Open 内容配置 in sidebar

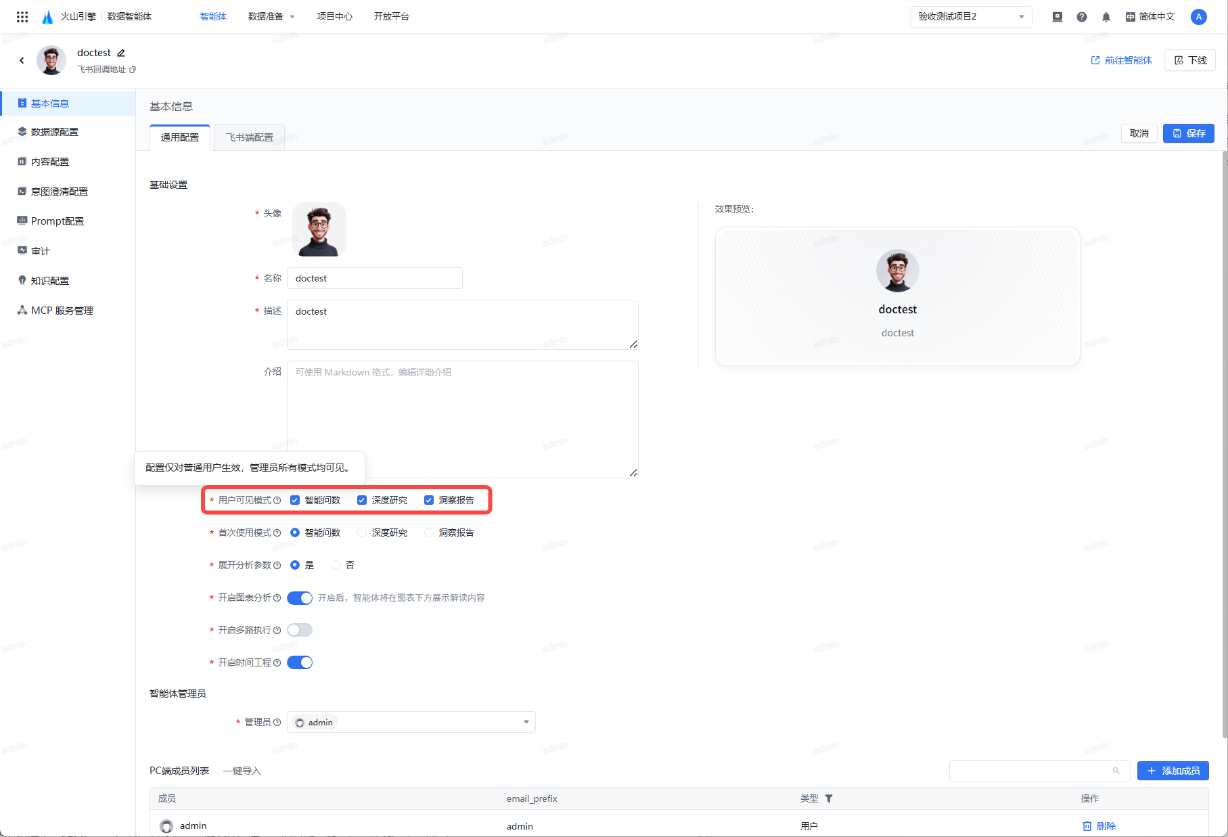[x=68, y=162]
